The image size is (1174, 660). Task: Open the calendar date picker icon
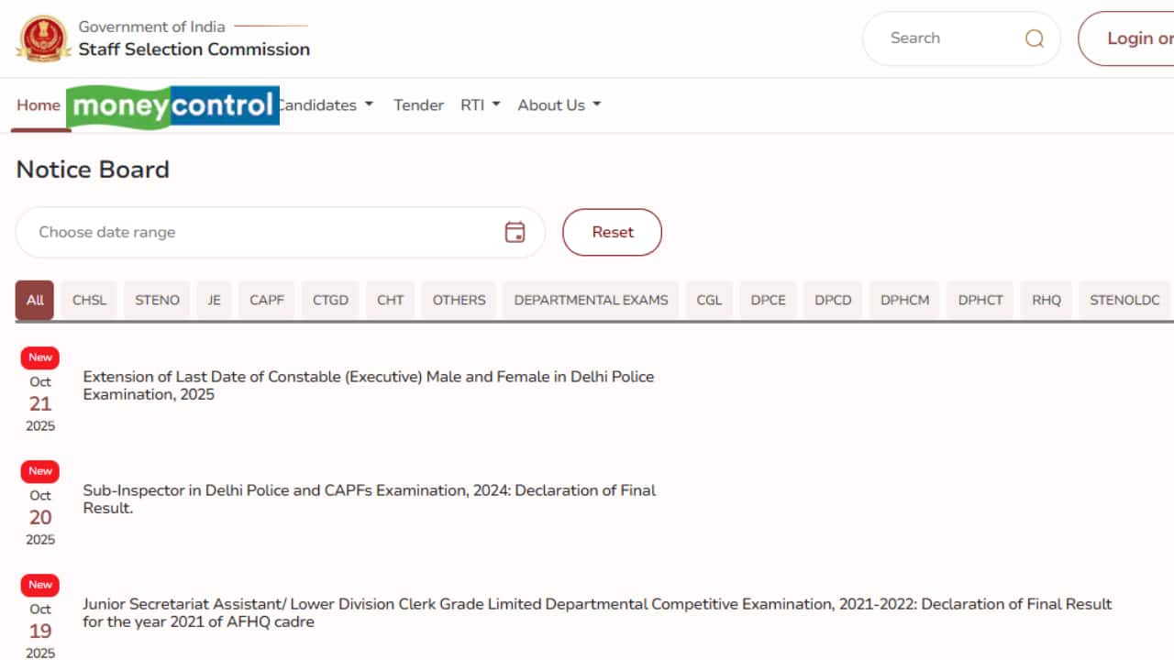[515, 232]
